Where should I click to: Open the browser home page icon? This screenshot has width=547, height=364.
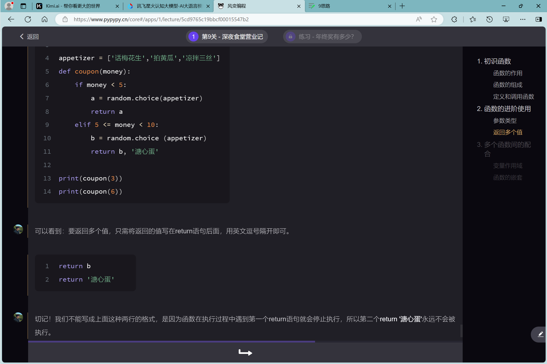45,19
